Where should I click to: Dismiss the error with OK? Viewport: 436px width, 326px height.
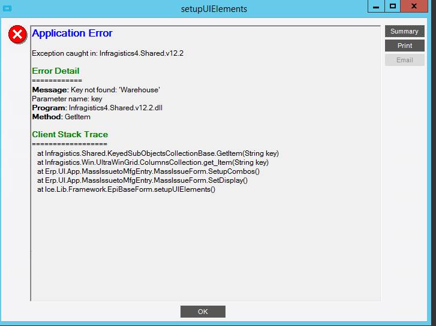pyautogui.click(x=203, y=312)
